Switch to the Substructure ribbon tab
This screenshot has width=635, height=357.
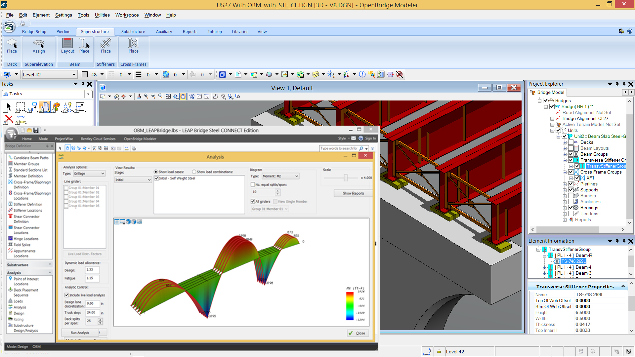133,32
